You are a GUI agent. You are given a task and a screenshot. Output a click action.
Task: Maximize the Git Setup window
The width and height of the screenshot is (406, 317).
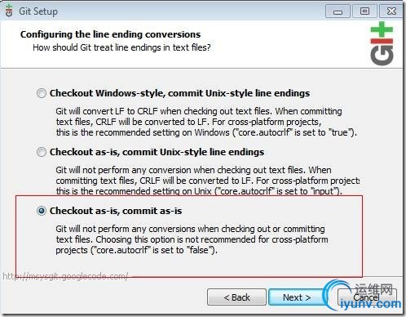[364, 11]
